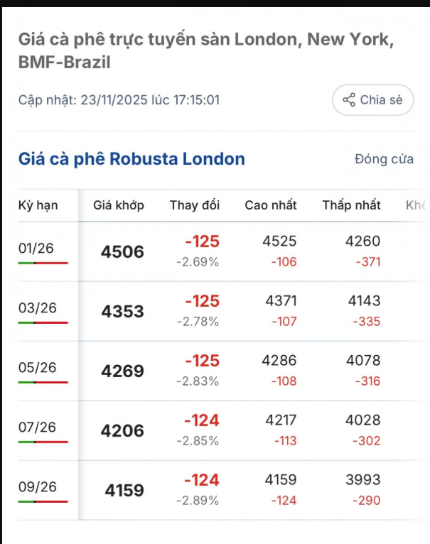Click the Cao nhất column header
Viewport: 430px width, 544px height.
point(271,205)
